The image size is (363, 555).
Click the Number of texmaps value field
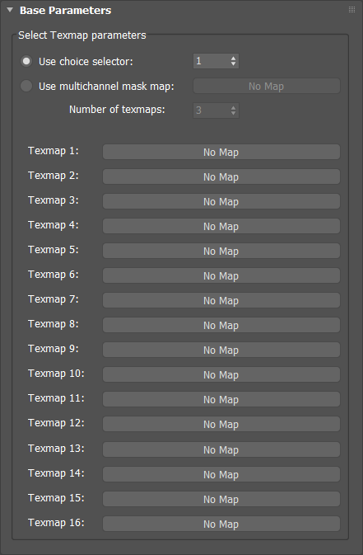[211, 110]
